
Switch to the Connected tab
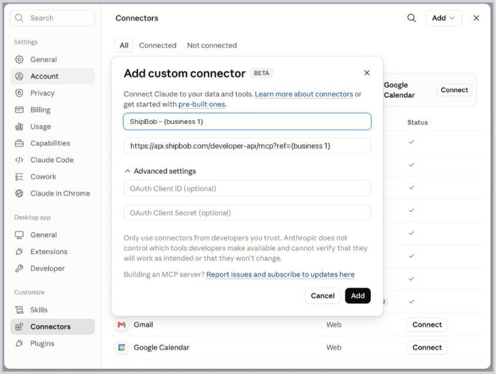pyautogui.click(x=157, y=46)
